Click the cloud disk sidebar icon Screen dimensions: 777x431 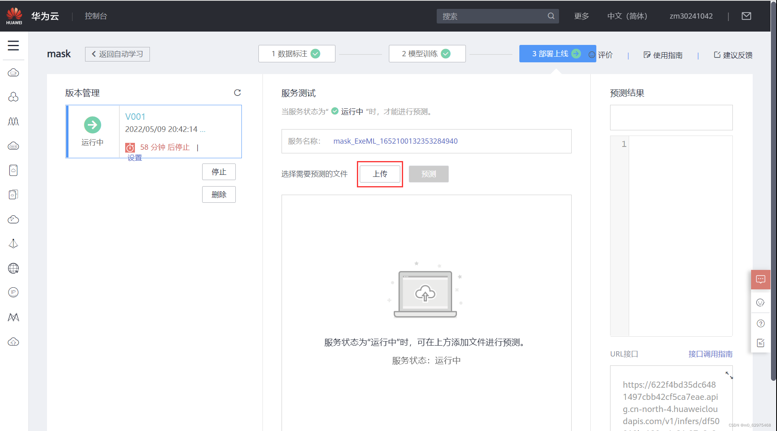13,146
